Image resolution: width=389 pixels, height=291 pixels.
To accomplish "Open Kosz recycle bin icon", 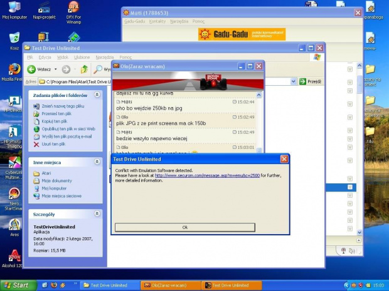I will click(x=14, y=41).
